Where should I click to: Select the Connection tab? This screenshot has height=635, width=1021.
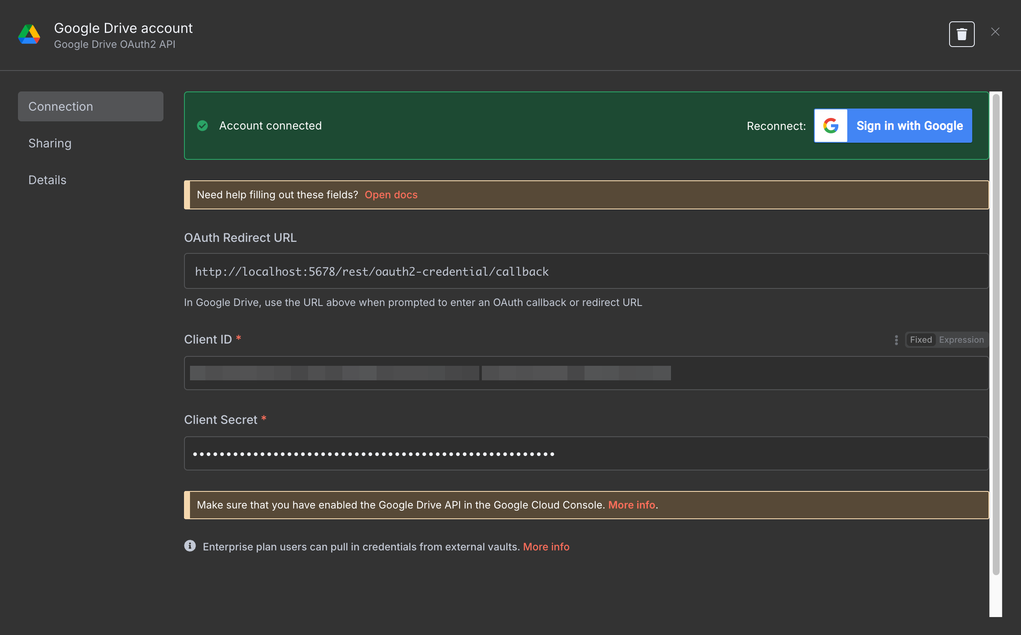tap(91, 106)
